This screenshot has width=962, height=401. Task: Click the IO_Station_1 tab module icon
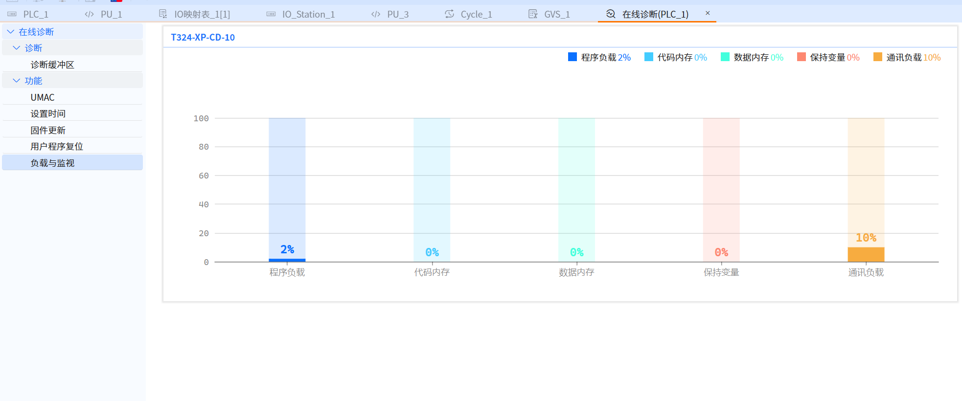(271, 14)
